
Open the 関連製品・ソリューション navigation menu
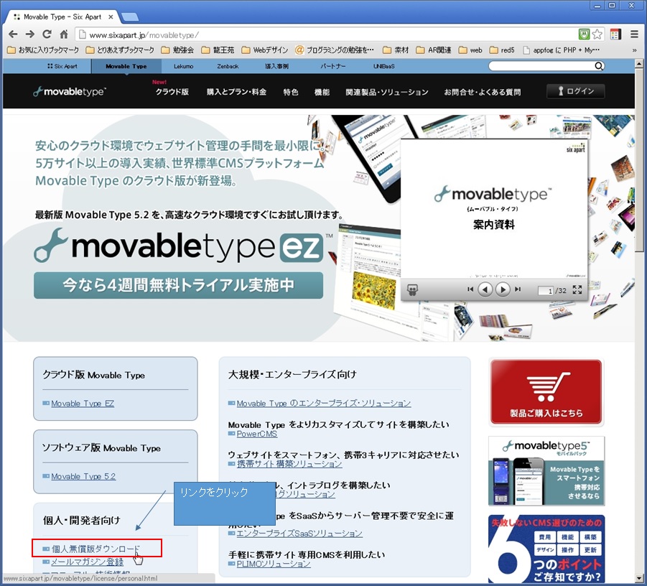coord(387,92)
